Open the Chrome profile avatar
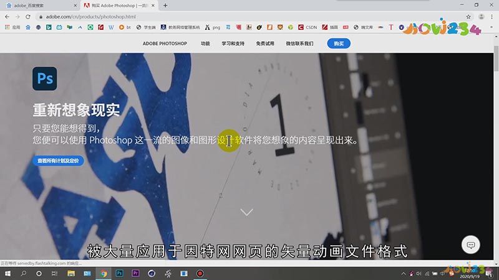This screenshot has width=499, height=280. [x=481, y=17]
